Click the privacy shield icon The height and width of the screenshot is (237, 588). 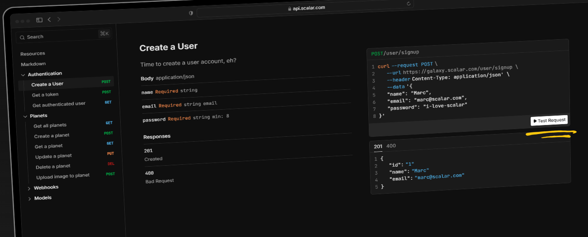pos(191,13)
